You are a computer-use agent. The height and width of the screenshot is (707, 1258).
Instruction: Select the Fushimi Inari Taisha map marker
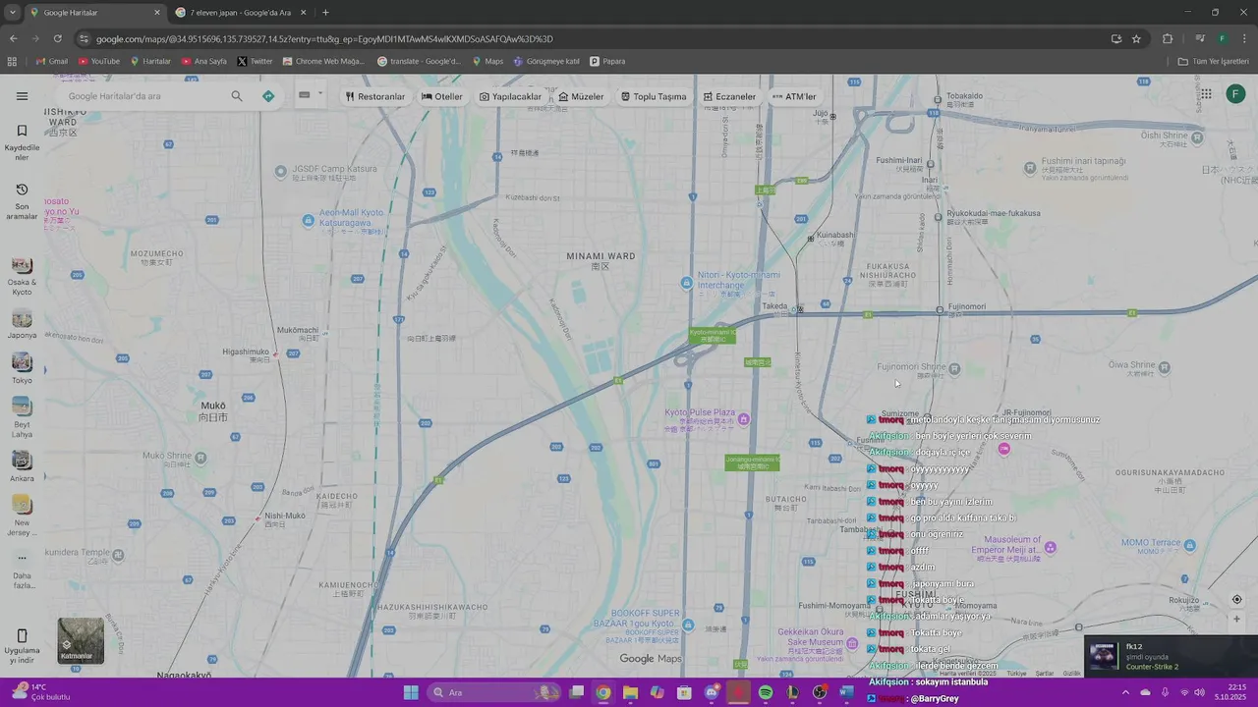pyautogui.click(x=1031, y=168)
